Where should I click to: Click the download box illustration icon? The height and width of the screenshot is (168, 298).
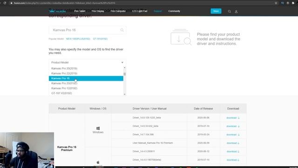(x=181, y=37)
